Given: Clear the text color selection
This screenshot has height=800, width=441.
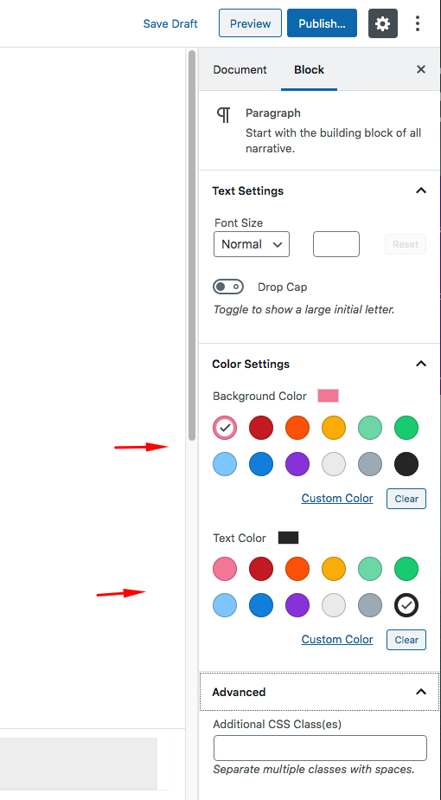Looking at the screenshot, I should [406, 640].
